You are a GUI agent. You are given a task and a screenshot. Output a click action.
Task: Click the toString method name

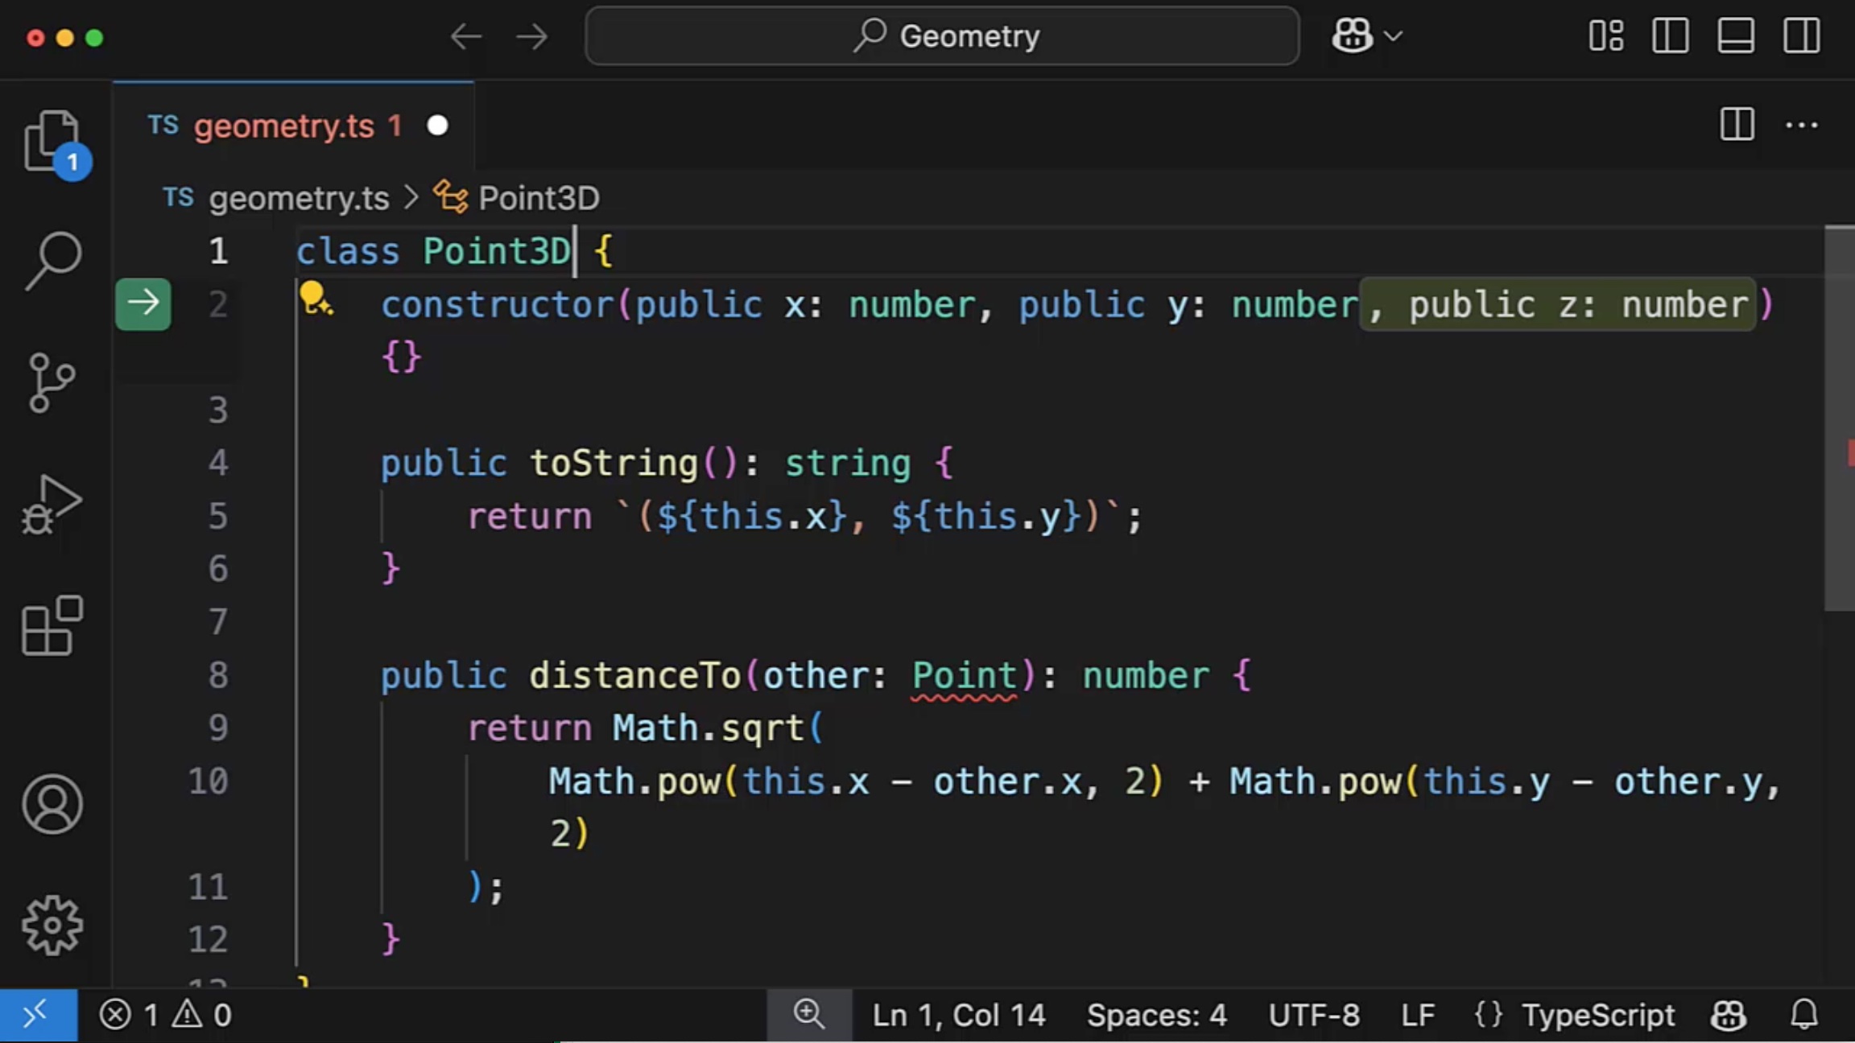(614, 464)
